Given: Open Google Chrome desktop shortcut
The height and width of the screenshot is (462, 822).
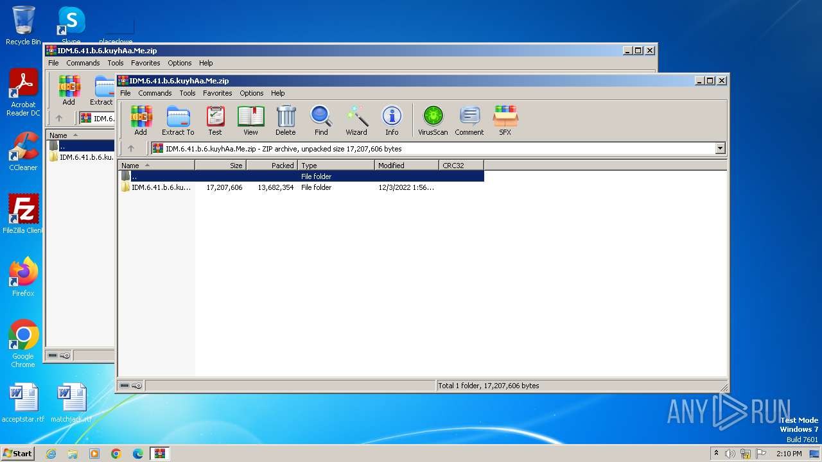Looking at the screenshot, I should tap(23, 344).
